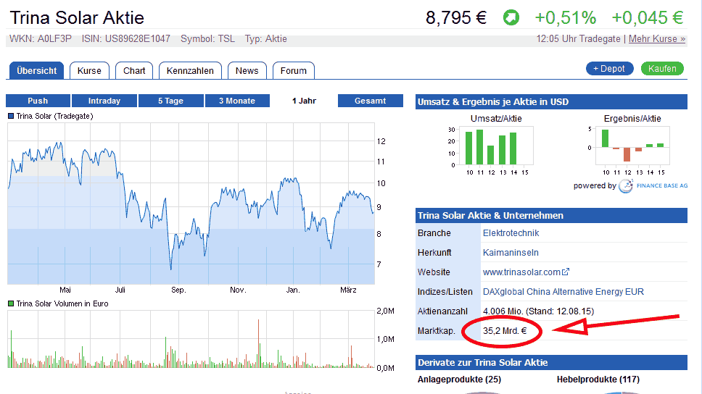This screenshot has width=702, height=394.
Task: Open the News tab
Action: pyautogui.click(x=247, y=71)
